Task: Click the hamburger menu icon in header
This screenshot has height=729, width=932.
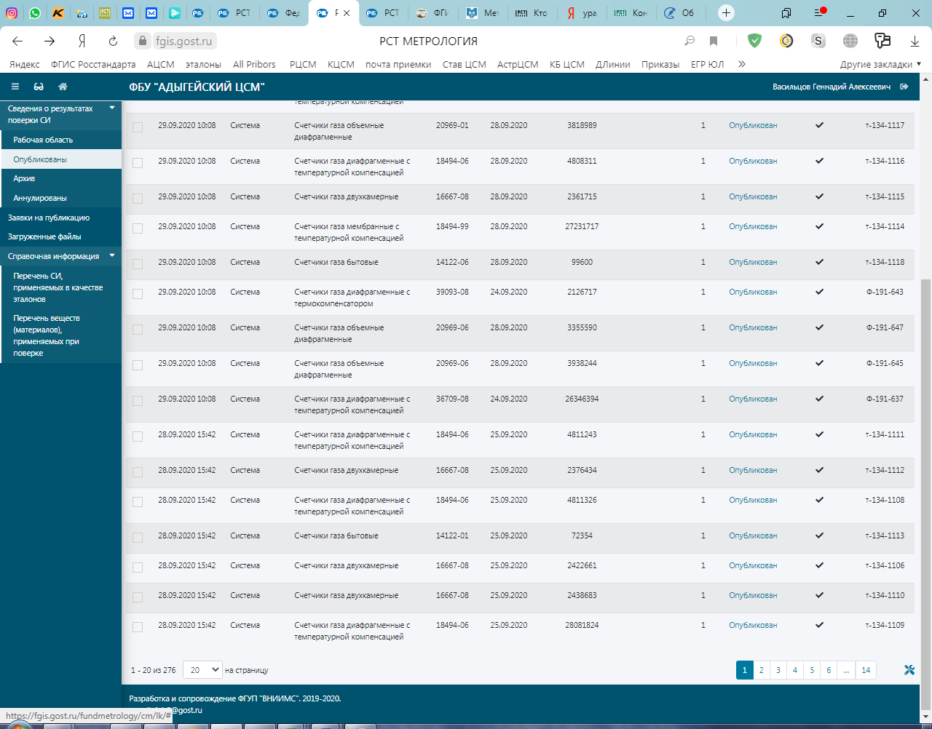Action: [15, 87]
